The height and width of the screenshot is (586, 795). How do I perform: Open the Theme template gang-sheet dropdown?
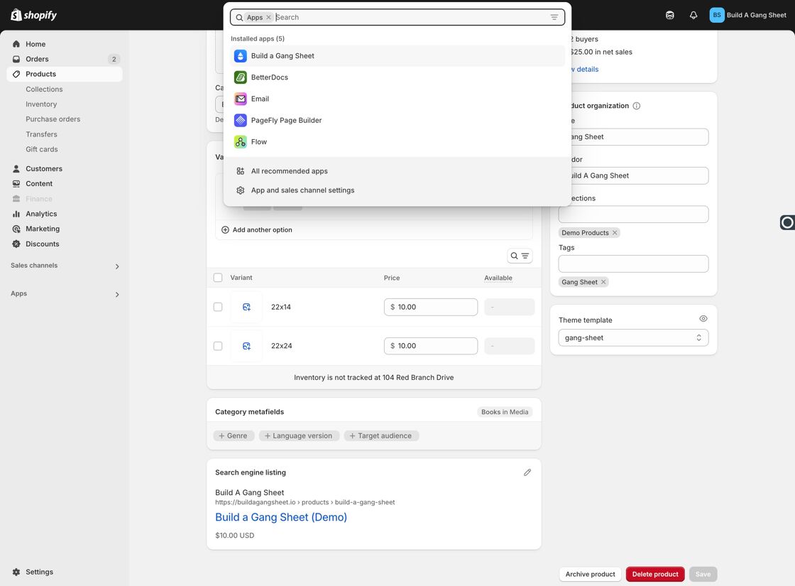[633, 338]
